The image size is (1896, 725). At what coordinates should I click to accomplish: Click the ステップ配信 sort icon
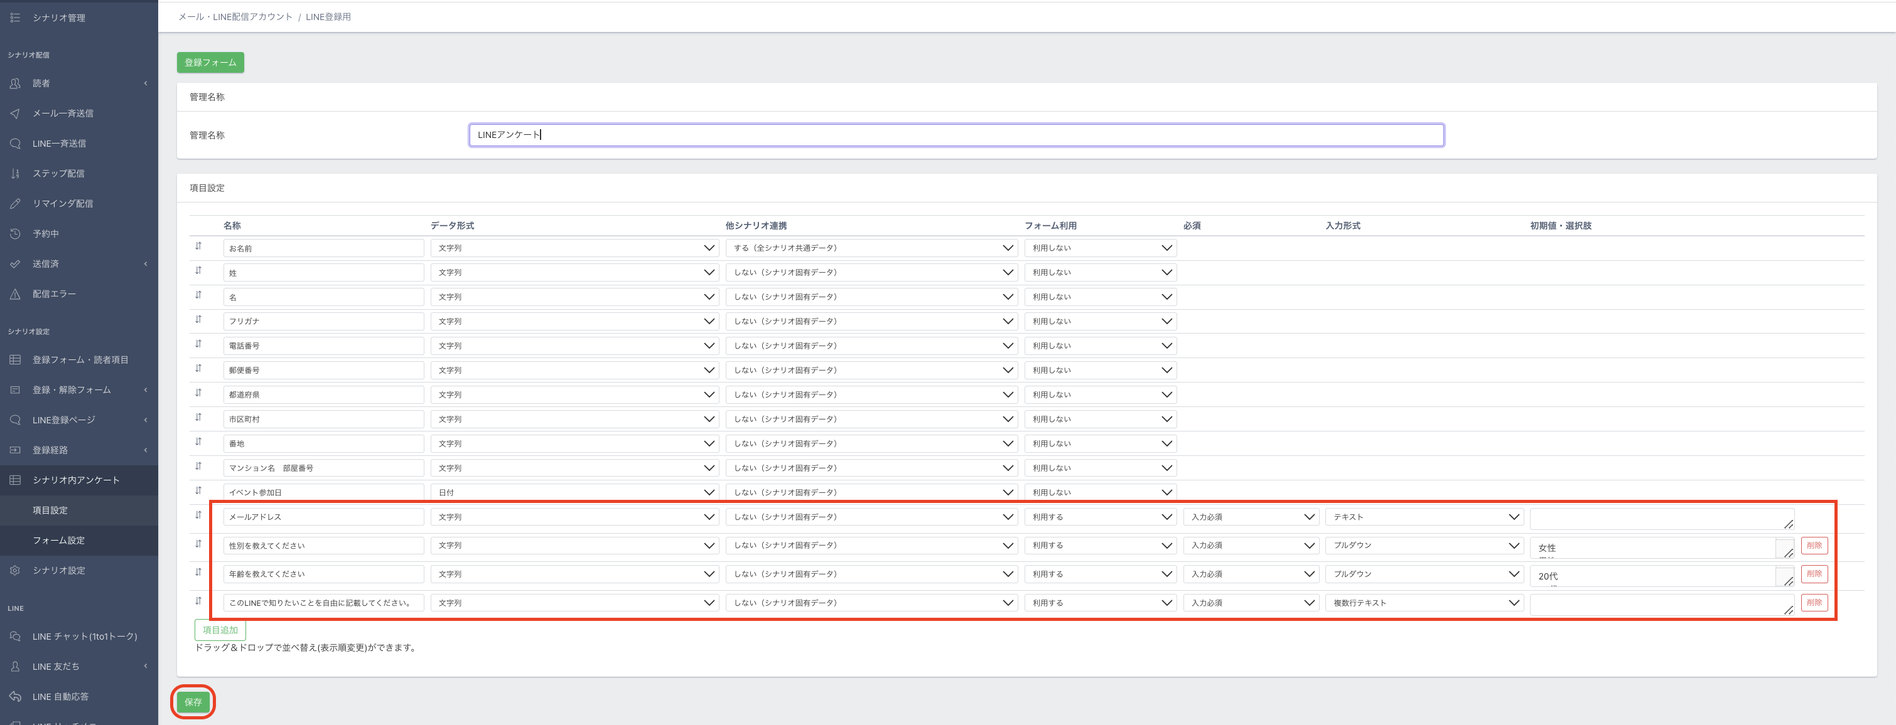14,174
